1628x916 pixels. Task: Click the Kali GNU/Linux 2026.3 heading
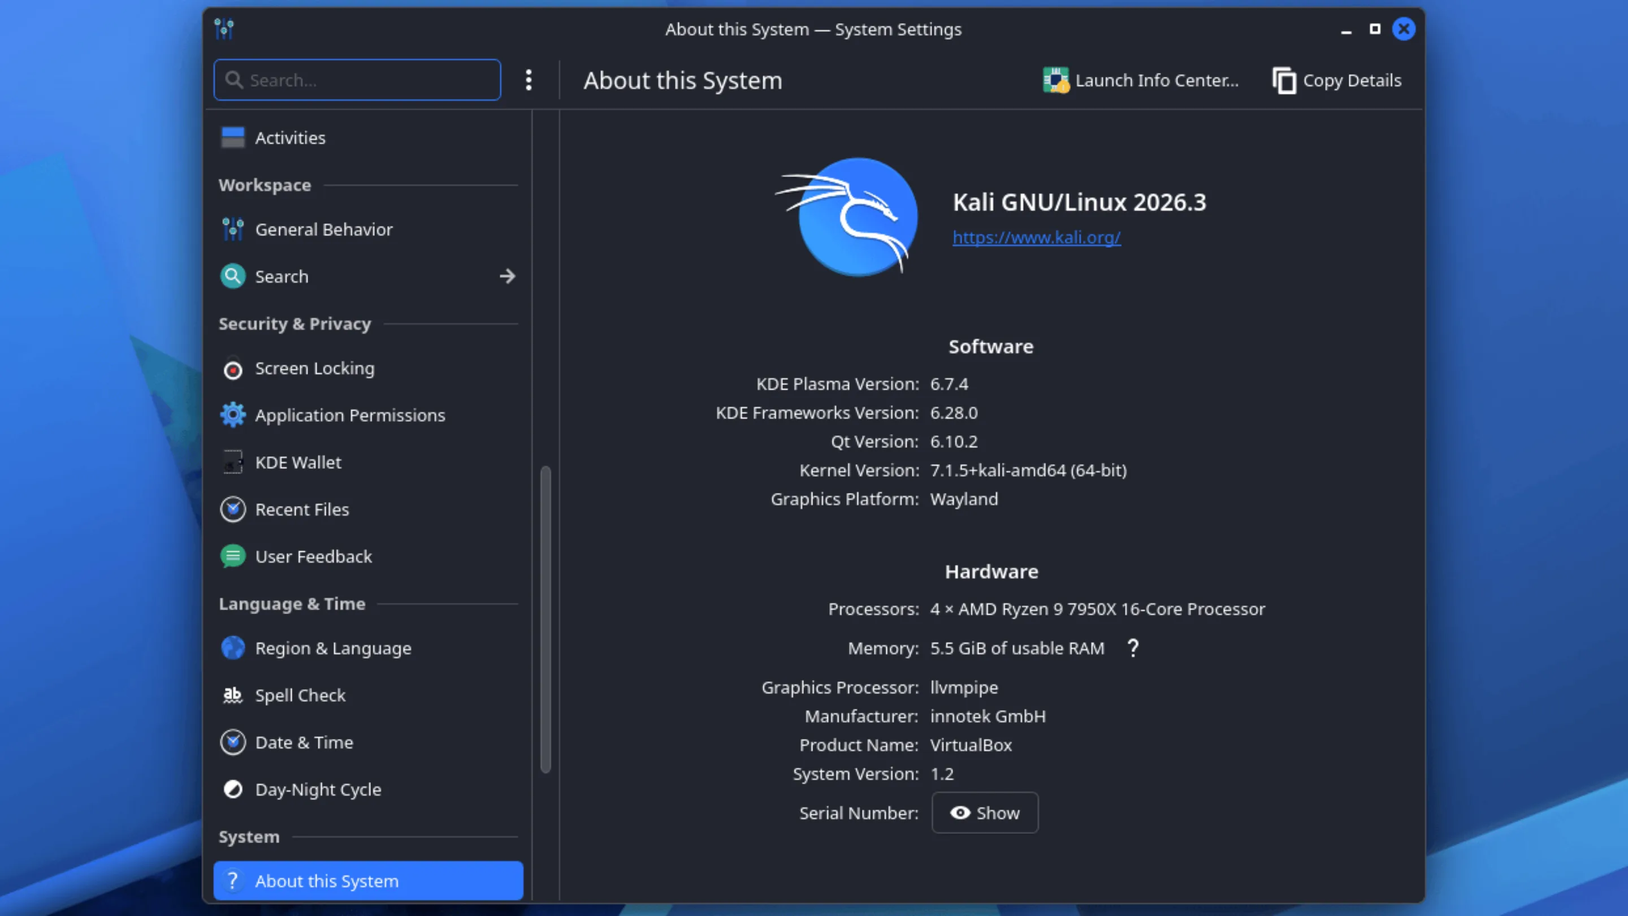pyautogui.click(x=1079, y=202)
